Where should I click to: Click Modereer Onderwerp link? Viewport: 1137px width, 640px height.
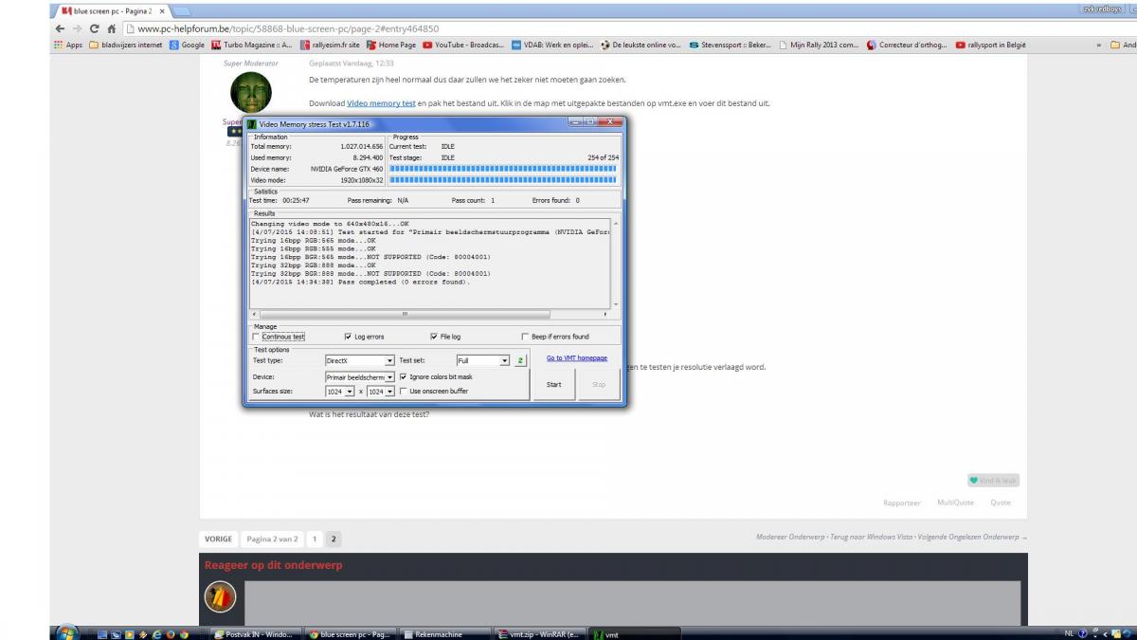click(790, 537)
